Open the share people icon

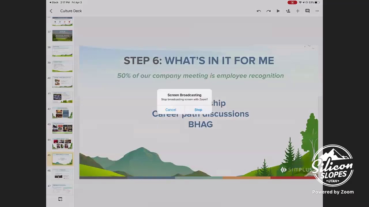click(x=288, y=11)
